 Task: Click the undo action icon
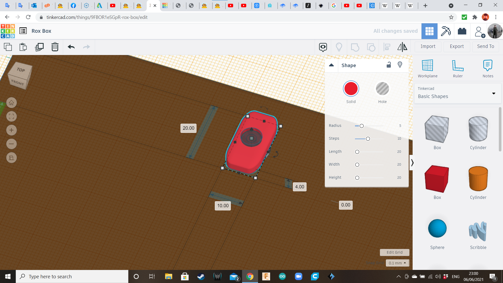click(71, 47)
